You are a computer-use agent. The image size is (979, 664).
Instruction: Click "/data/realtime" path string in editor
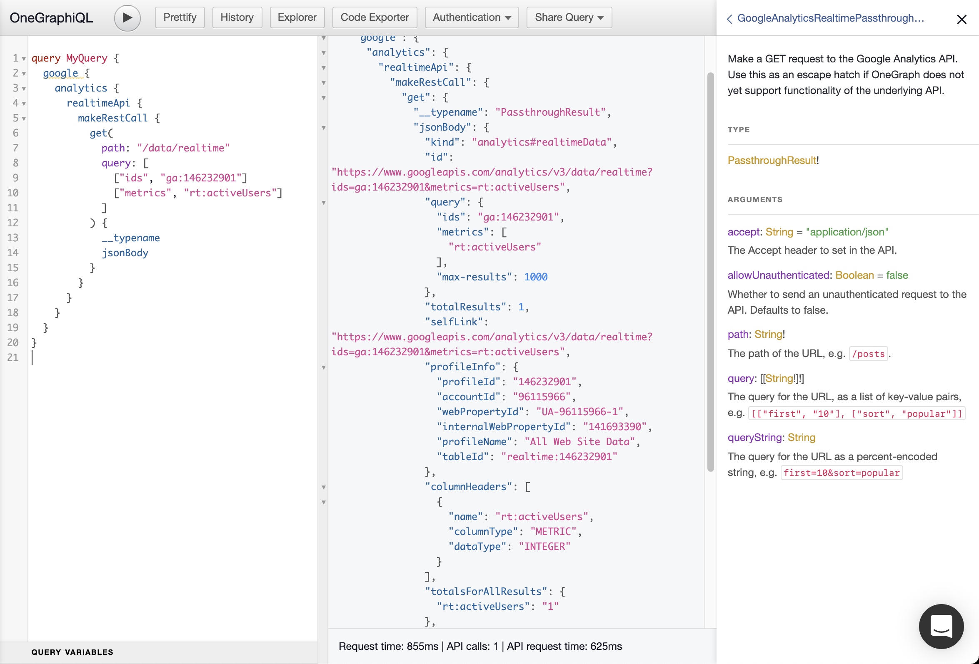183,148
